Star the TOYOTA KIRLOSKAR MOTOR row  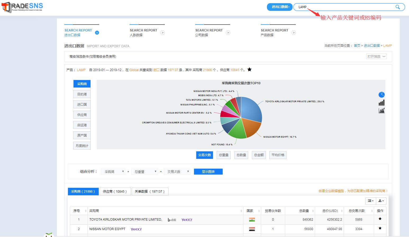coord(380,219)
